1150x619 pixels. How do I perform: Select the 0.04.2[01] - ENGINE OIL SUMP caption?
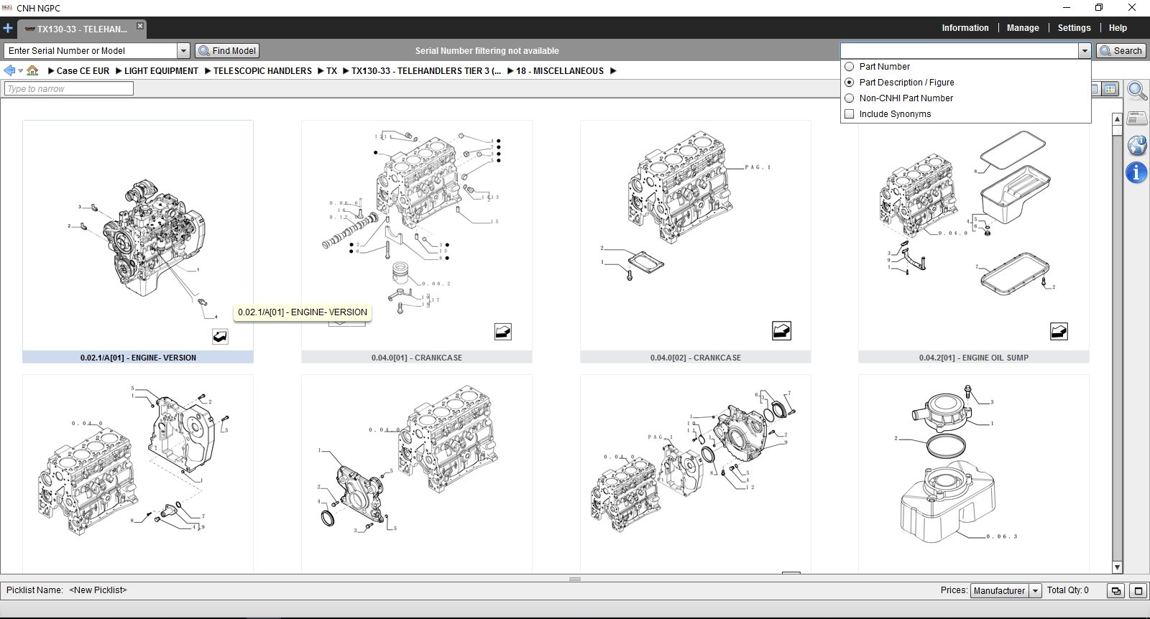point(974,358)
